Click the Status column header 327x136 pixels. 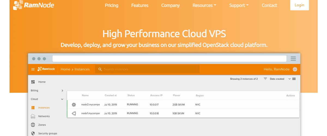(x=131, y=95)
